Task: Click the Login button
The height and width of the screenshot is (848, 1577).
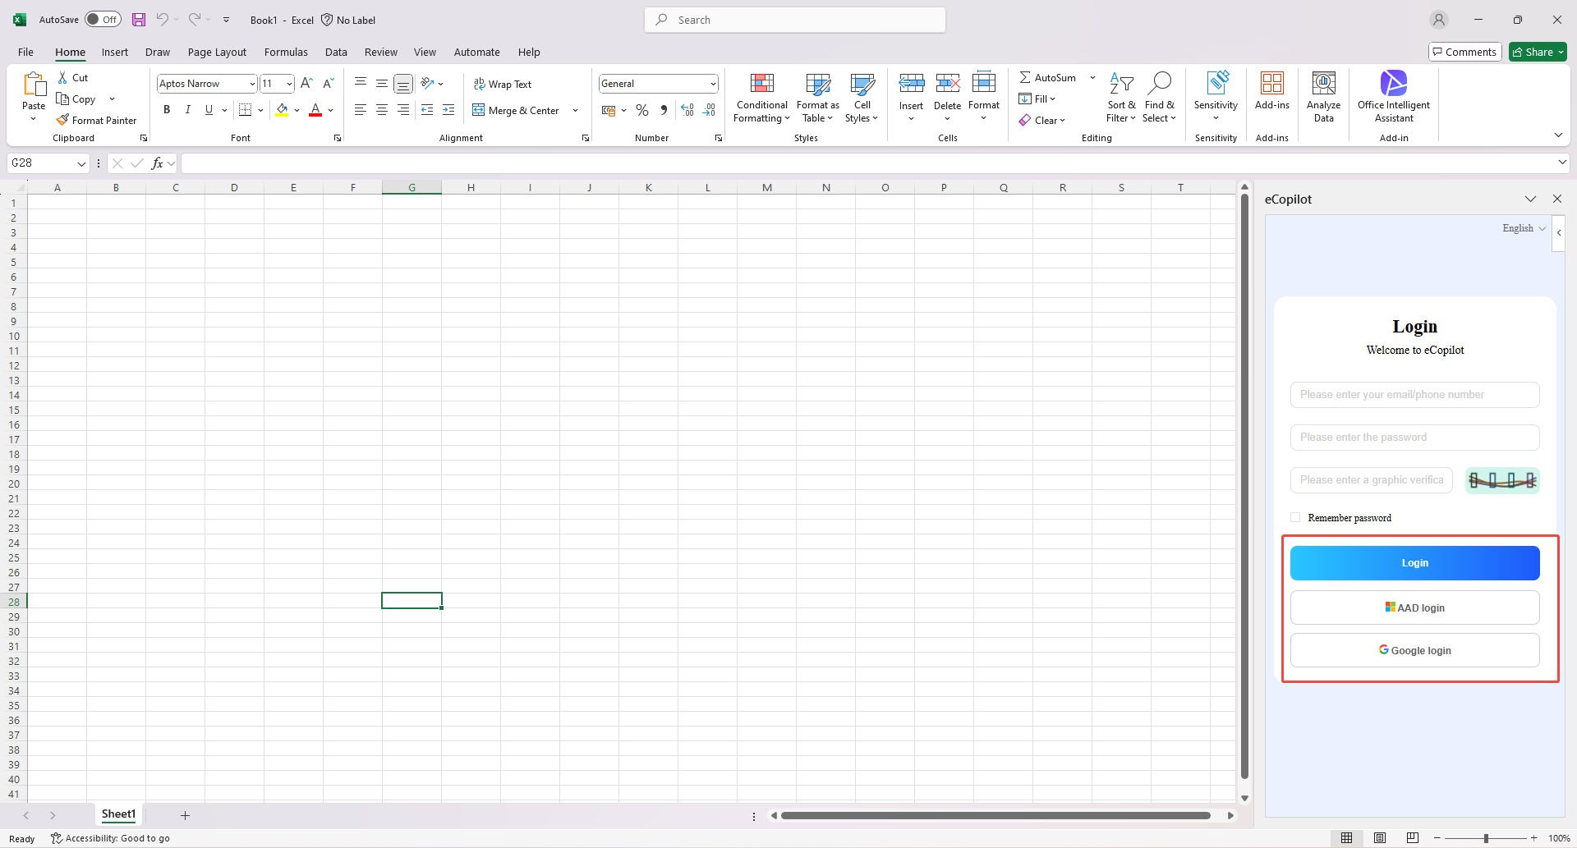Action: (1414, 562)
